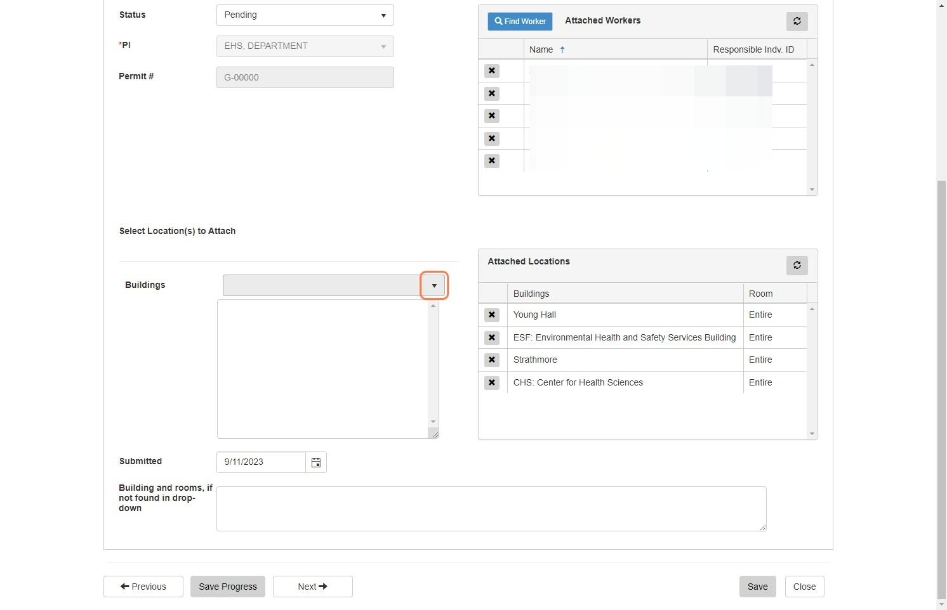Click the Permit # field
The width and height of the screenshot is (947, 610).
point(305,77)
